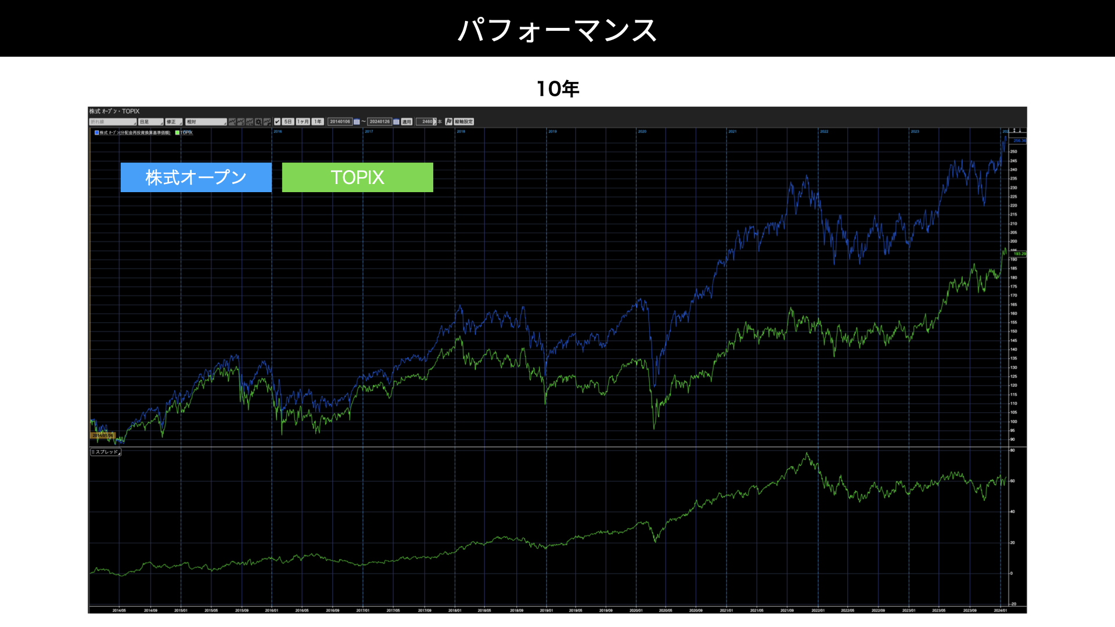Viewport: 1115px width, 627px height.
Task: Open the 日足 interval dropdown
Action: click(150, 122)
